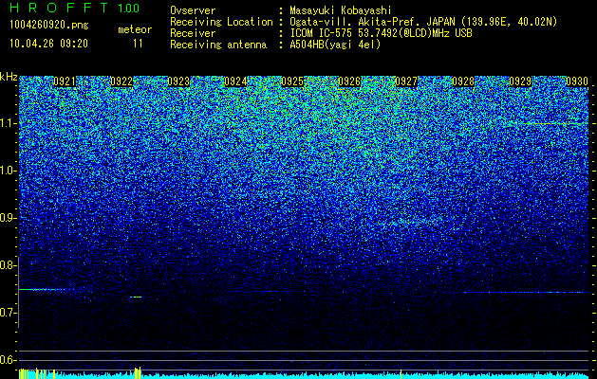Click the 0925 time marker label
This screenshot has height=379, width=597.
(x=292, y=81)
